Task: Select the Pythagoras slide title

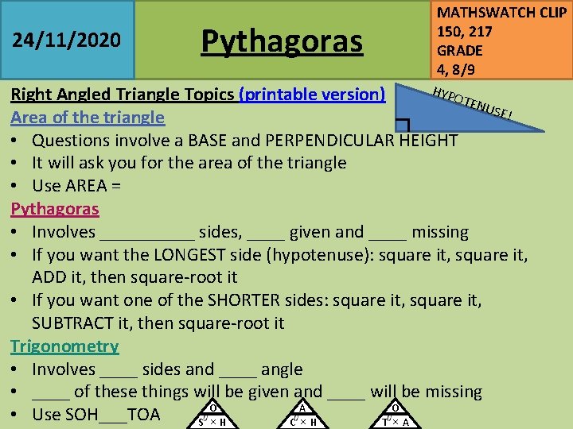Action: pyautogui.click(x=282, y=41)
